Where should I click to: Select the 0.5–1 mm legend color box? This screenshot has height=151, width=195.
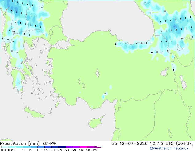pyautogui.click(x=12, y=147)
